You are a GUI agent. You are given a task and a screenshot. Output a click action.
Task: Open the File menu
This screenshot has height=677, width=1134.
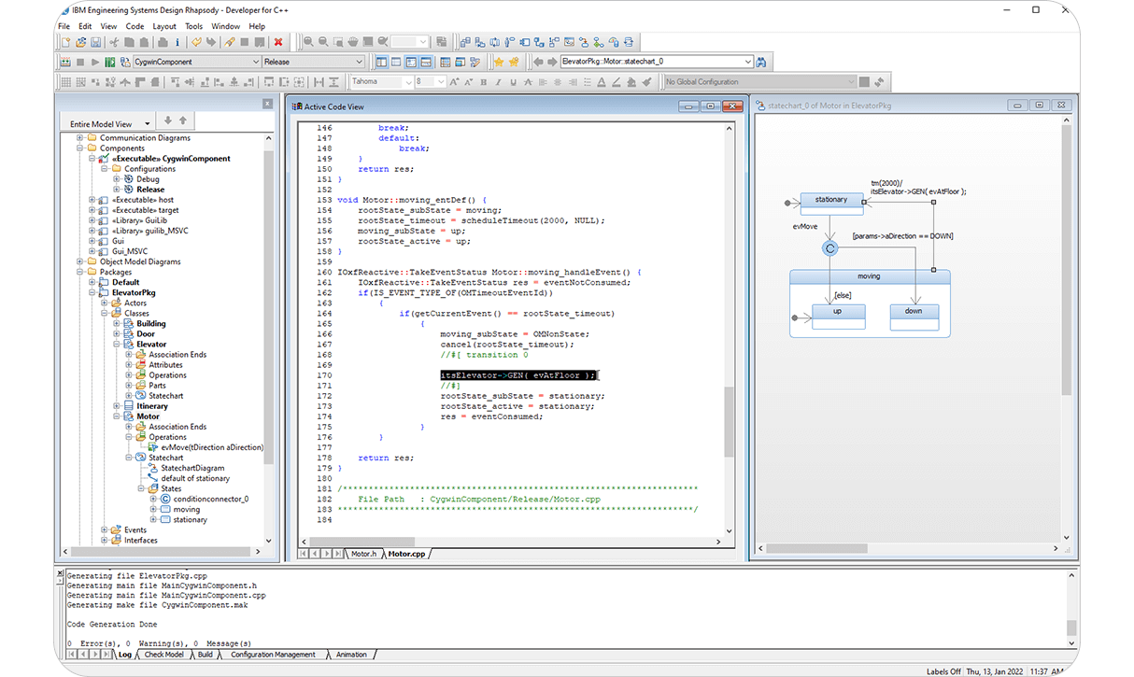coord(64,26)
